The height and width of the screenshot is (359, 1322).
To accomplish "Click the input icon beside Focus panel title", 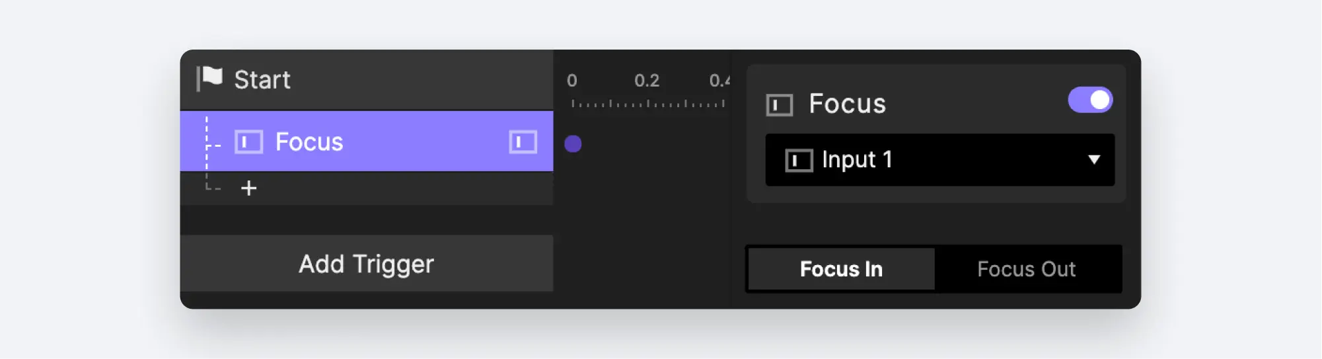I will tap(779, 104).
